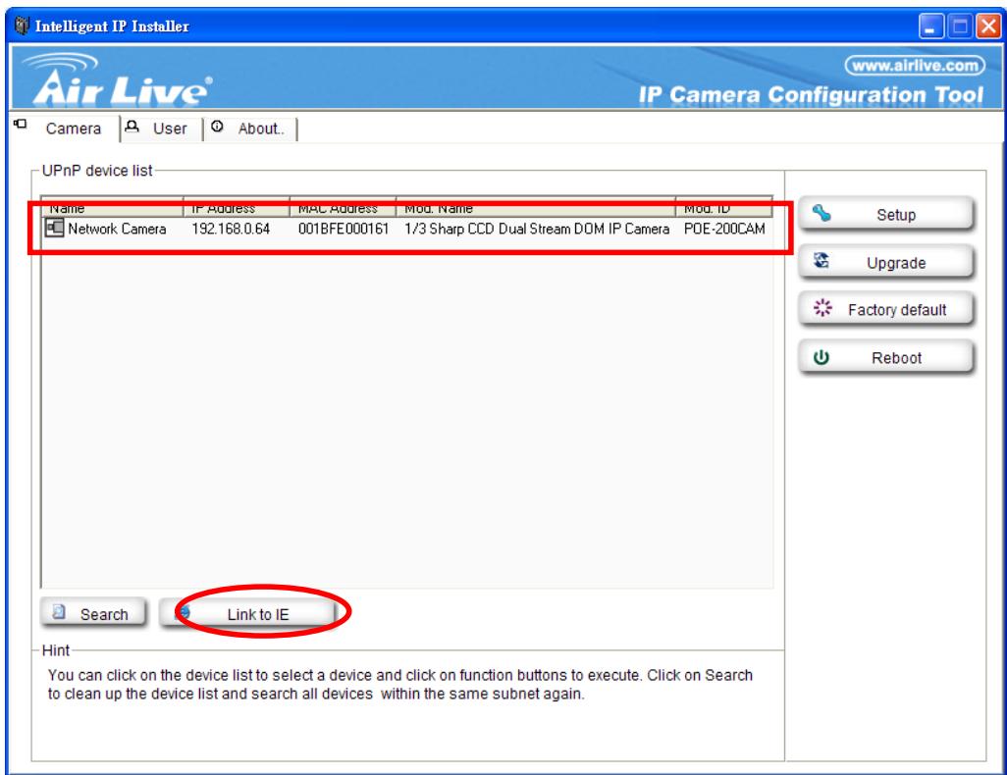Screen dimensions: 1007x775
Task: Click the Upgrade button
Action: coord(886,262)
